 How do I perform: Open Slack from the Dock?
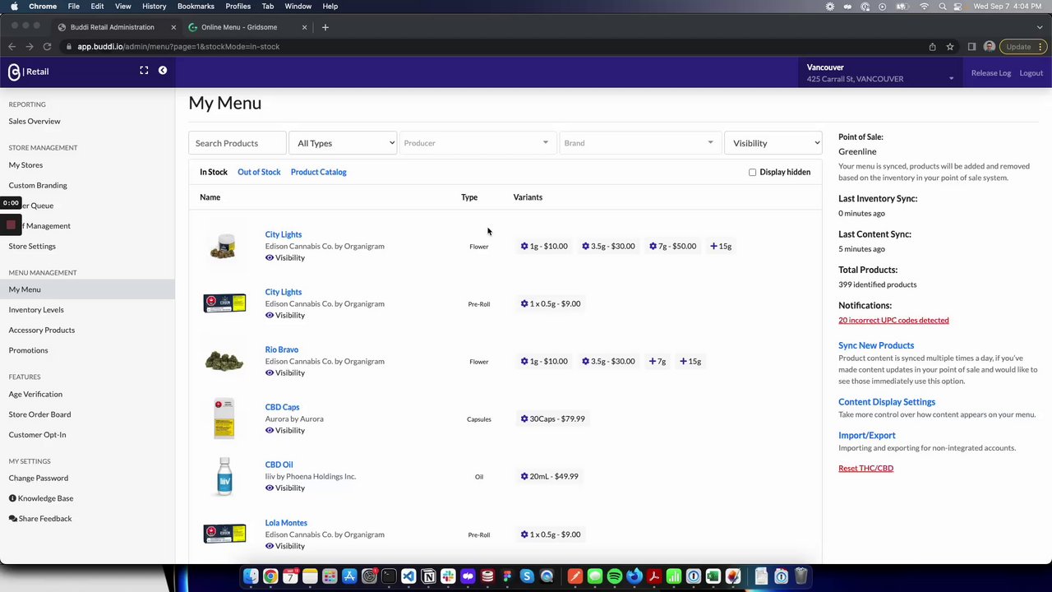coord(448,576)
